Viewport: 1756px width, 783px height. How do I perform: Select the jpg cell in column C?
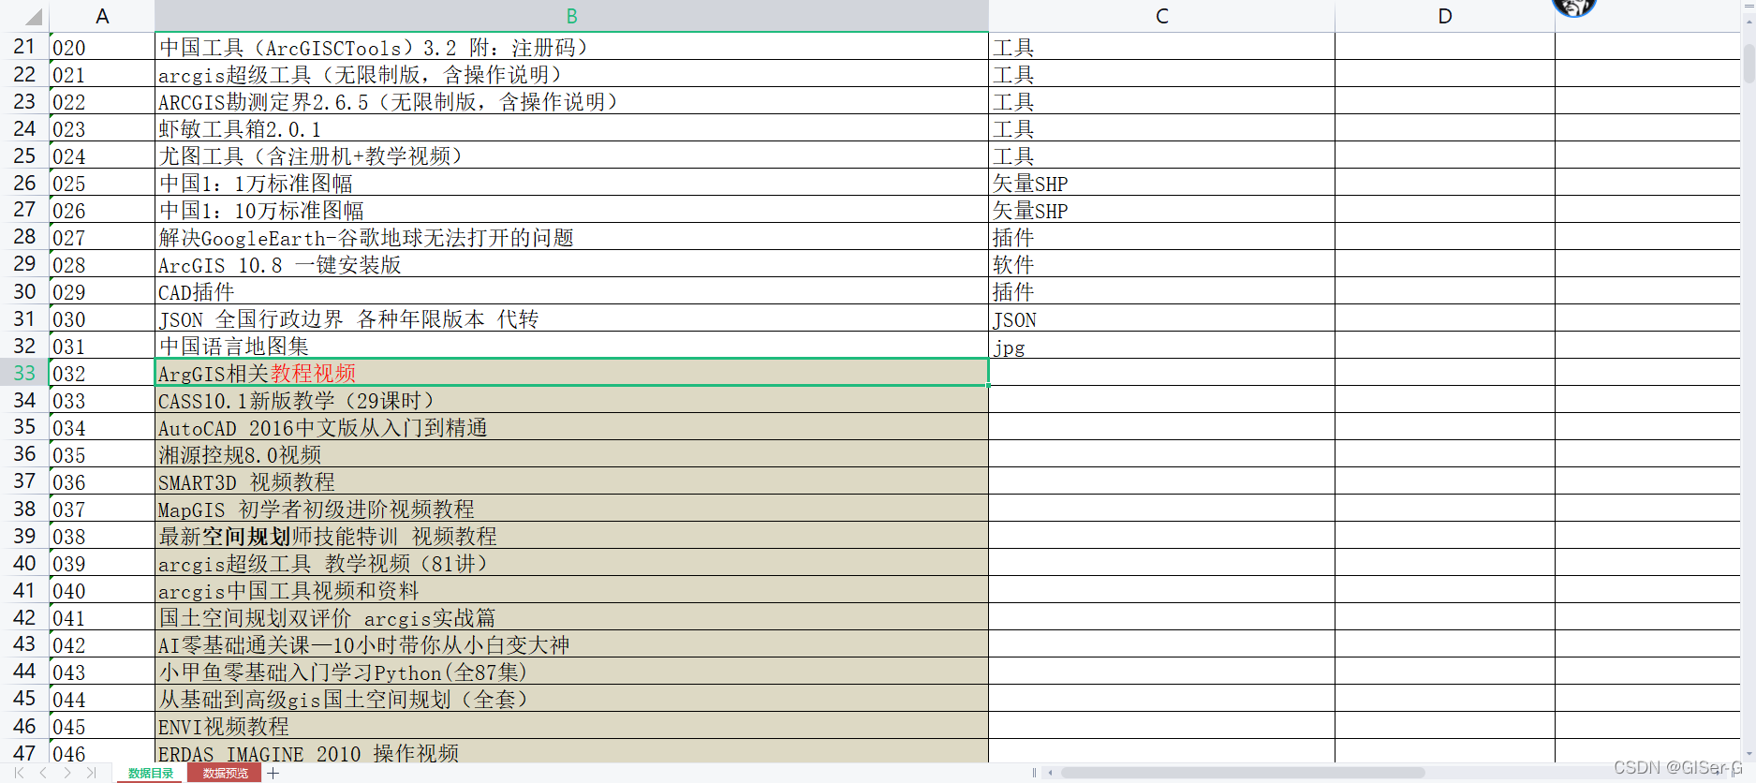coord(1161,346)
